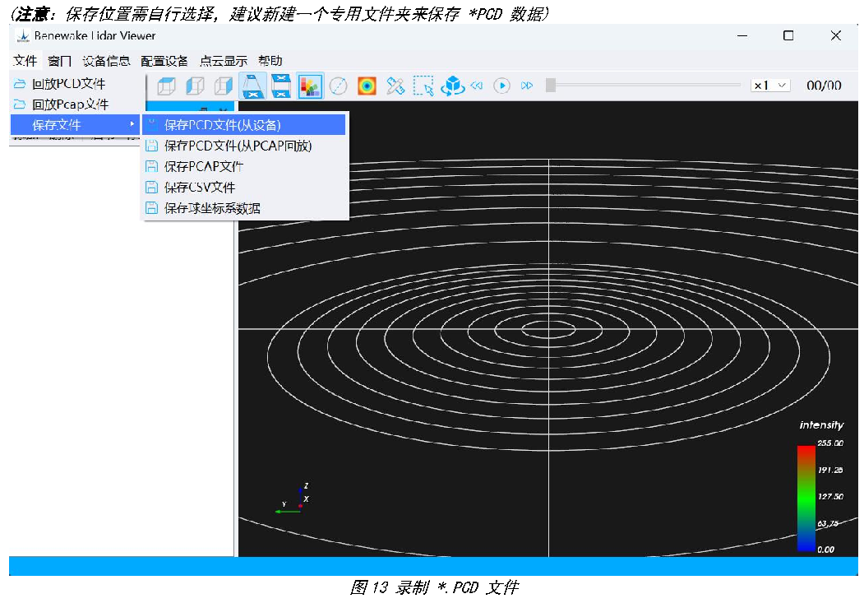Click the rainbow intensity colormap icon

tap(367, 86)
